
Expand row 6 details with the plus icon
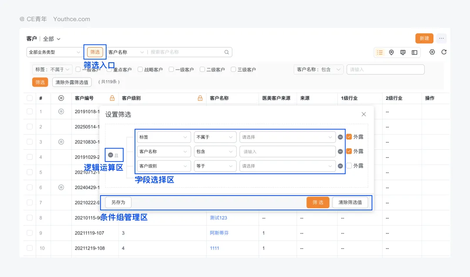(x=61, y=187)
